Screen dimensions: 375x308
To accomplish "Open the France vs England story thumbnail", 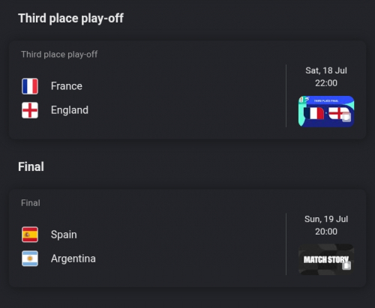I will tap(326, 112).
